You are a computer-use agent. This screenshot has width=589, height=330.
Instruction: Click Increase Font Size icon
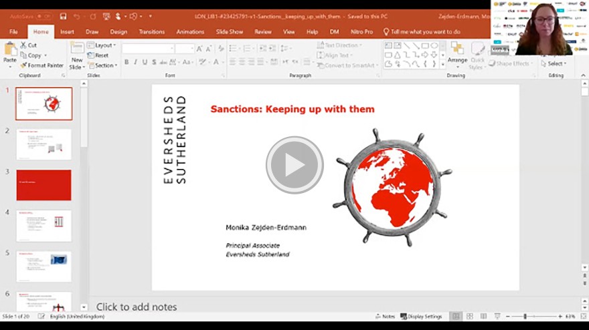pyautogui.click(x=199, y=48)
